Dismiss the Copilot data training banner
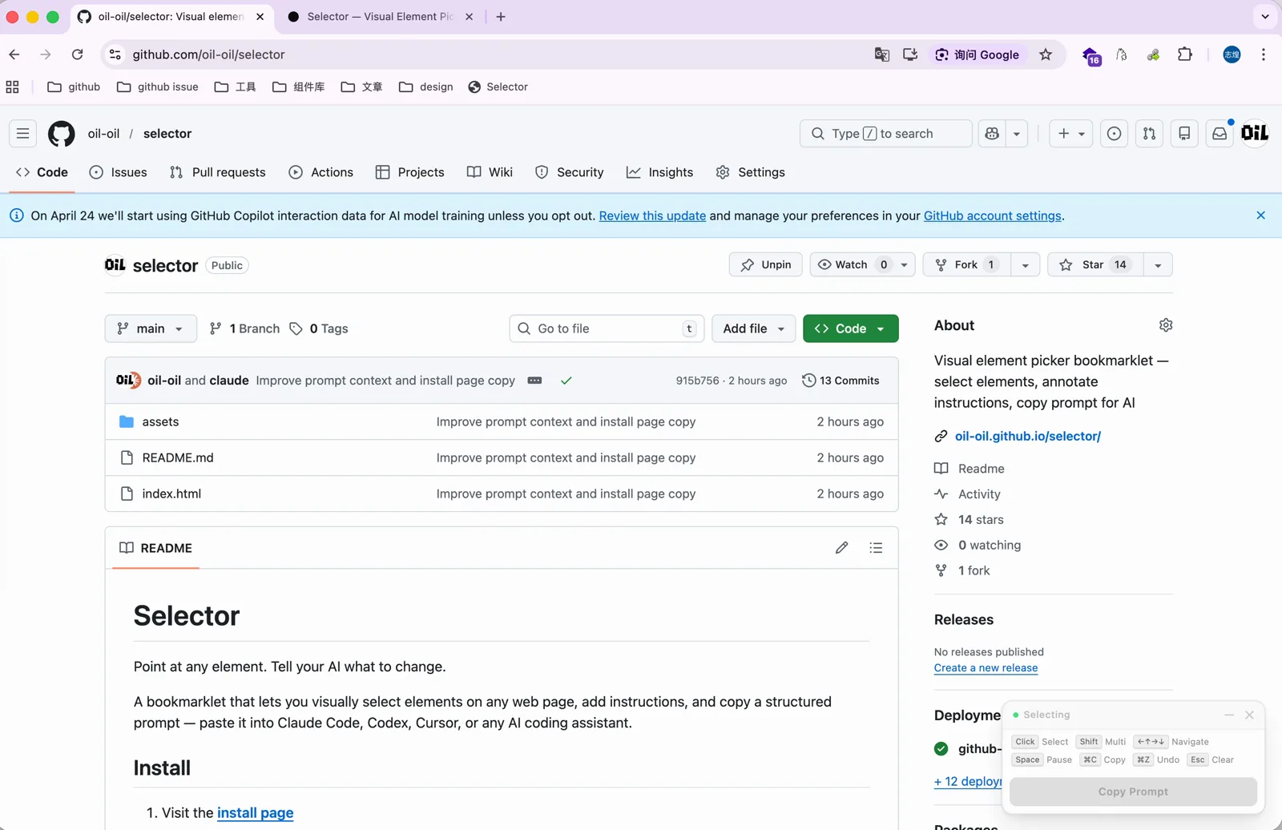The height and width of the screenshot is (830, 1282). (x=1260, y=216)
